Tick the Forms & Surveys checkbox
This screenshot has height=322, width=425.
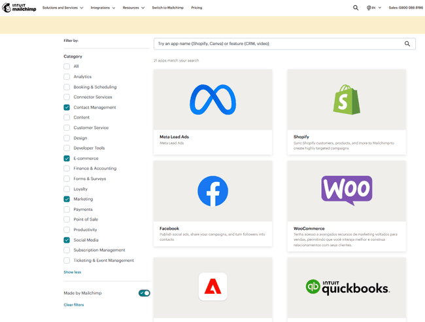pos(67,179)
